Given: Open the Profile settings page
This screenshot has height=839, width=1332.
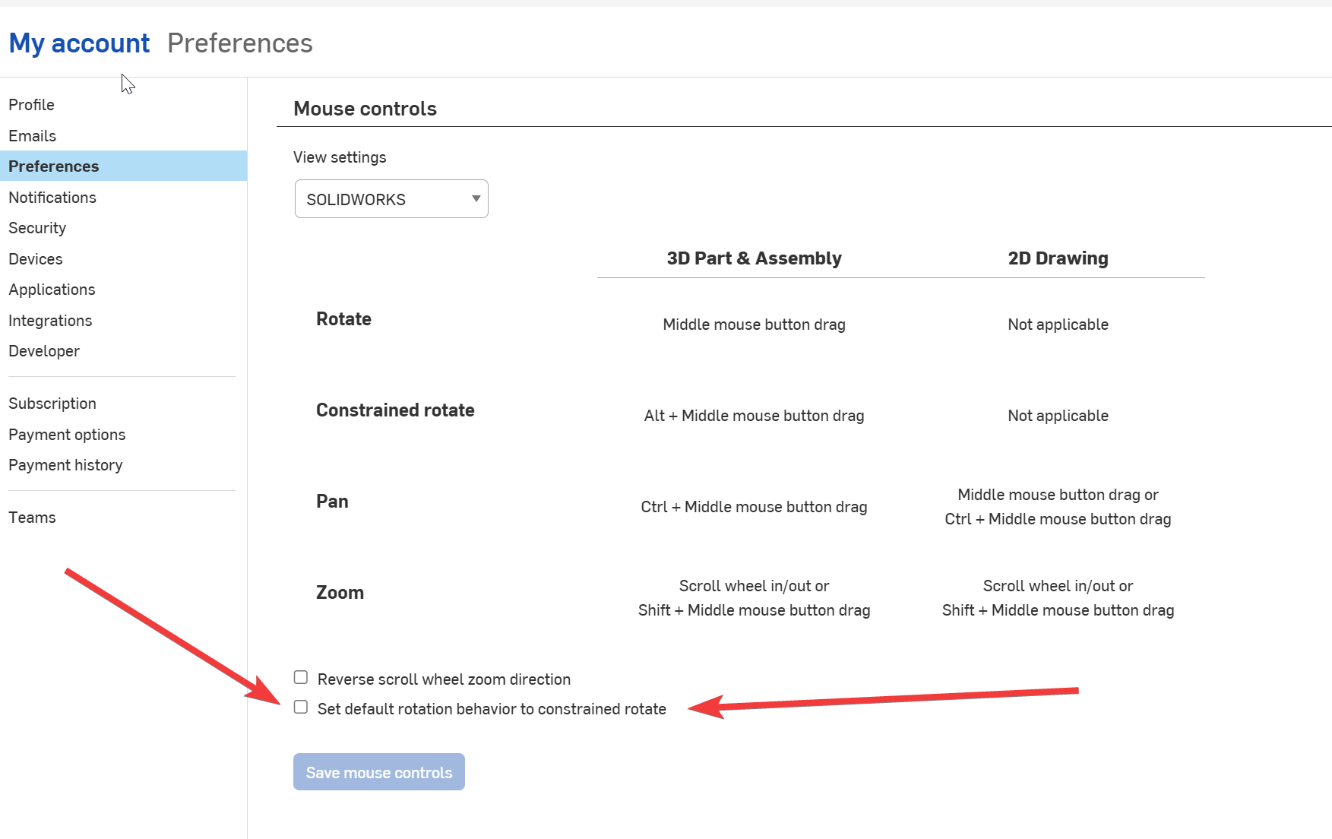Looking at the screenshot, I should coord(31,105).
